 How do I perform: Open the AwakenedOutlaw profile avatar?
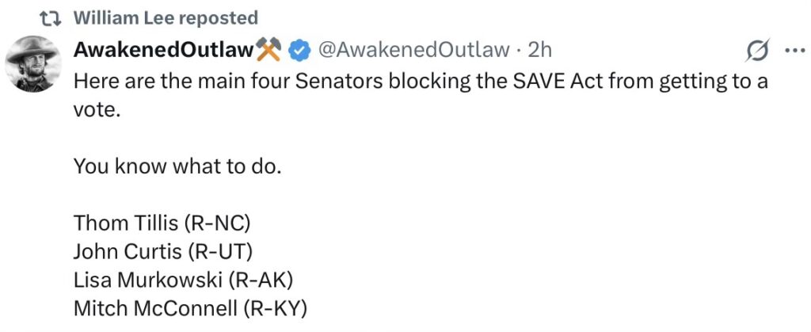click(33, 64)
